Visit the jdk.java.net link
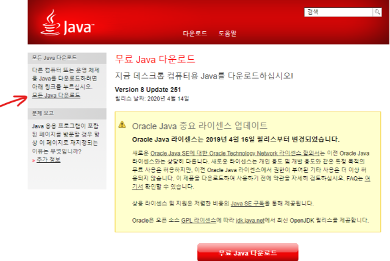390x261 pixels. (x=250, y=220)
